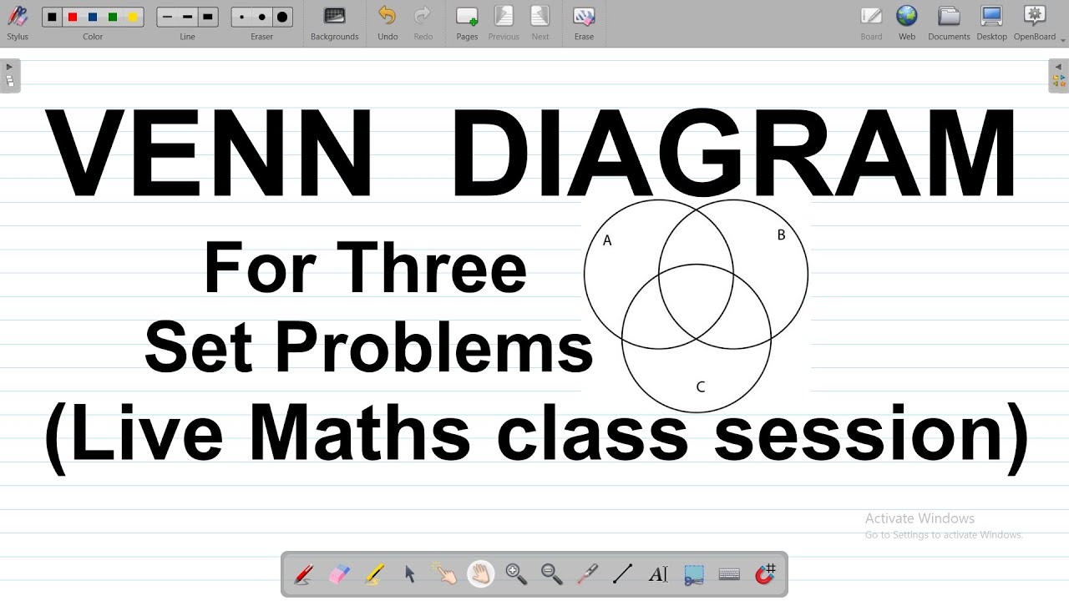Select the Zoom in tool
The width and height of the screenshot is (1069, 601).
click(516, 574)
